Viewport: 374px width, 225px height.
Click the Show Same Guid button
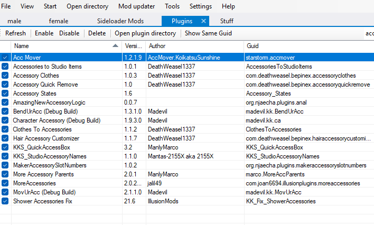(208, 33)
